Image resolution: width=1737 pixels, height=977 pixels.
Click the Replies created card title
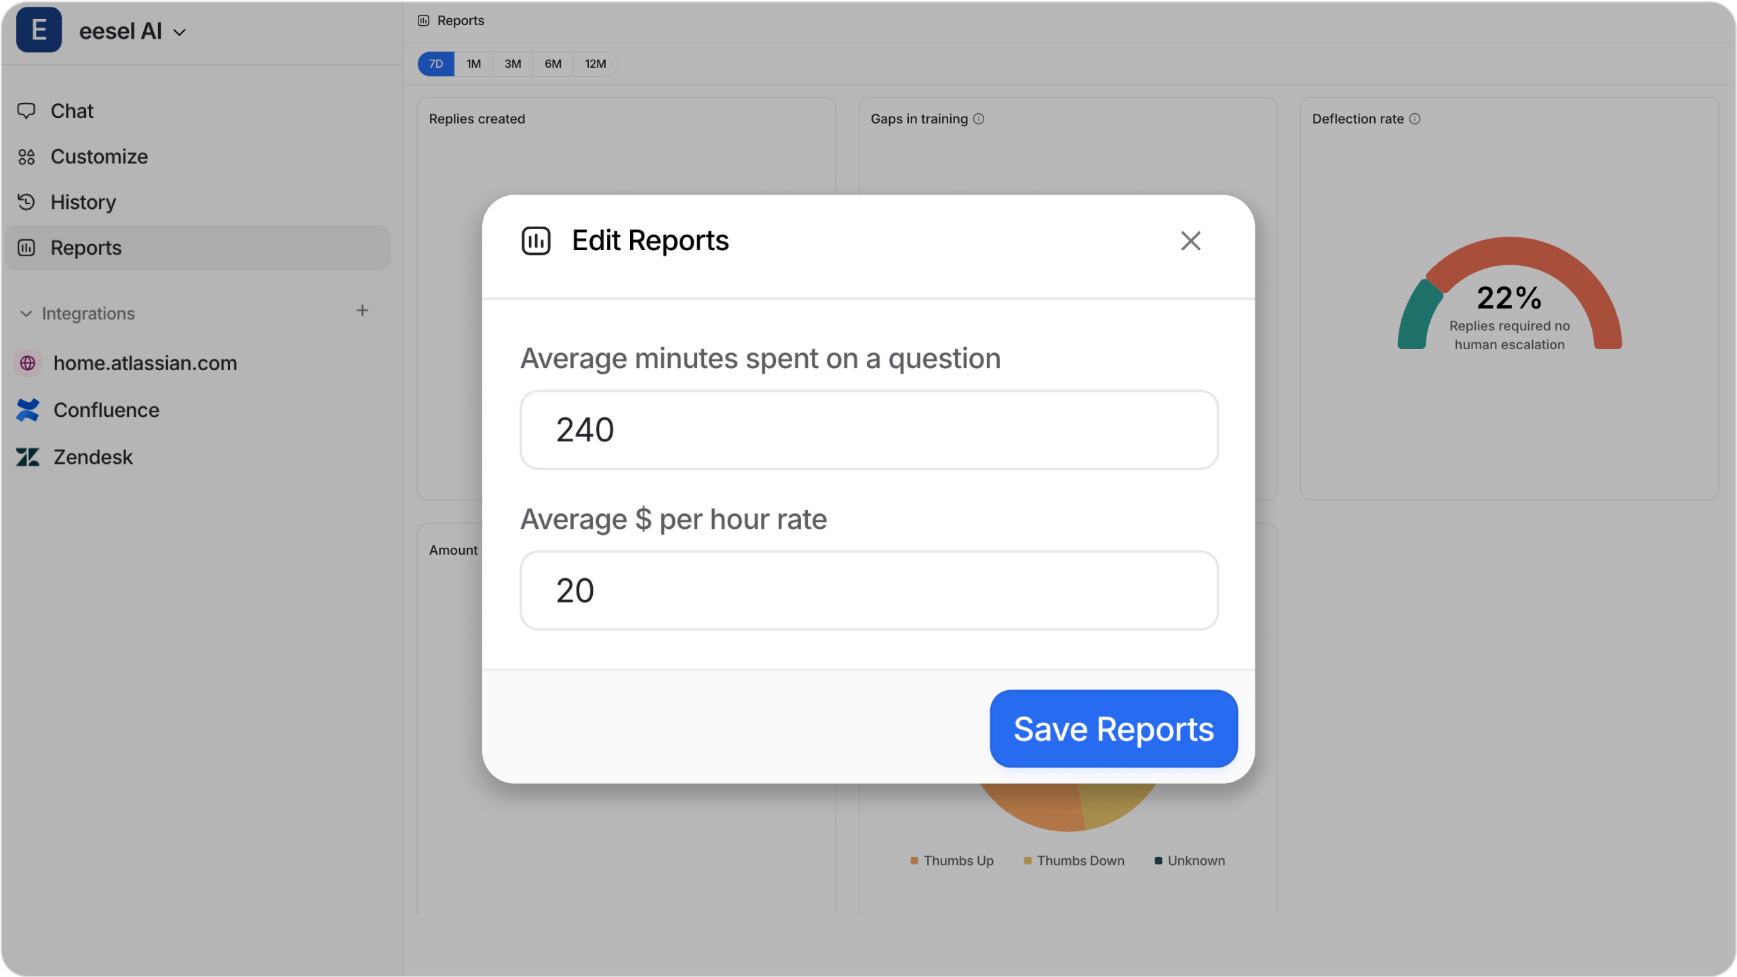(x=477, y=119)
